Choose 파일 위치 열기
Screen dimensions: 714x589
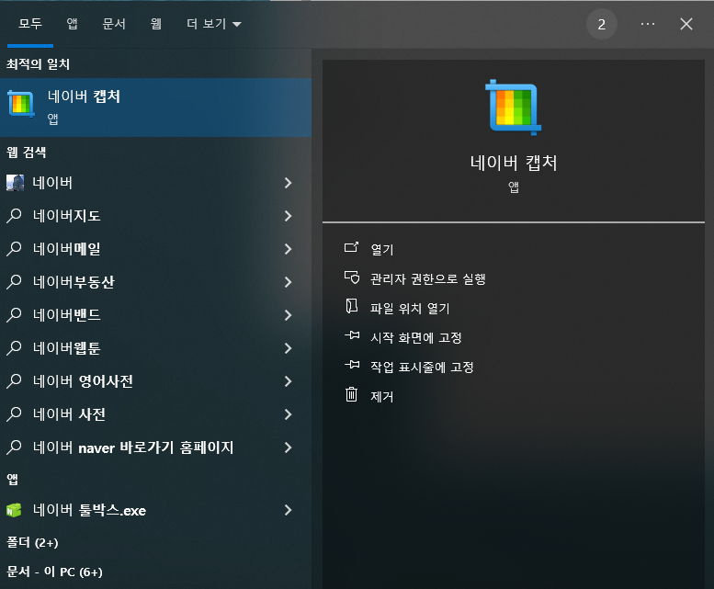click(x=410, y=308)
